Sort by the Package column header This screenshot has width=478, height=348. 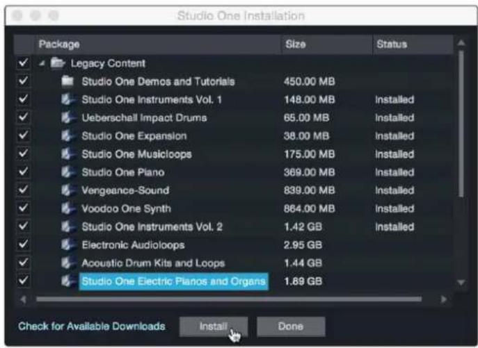(157, 44)
